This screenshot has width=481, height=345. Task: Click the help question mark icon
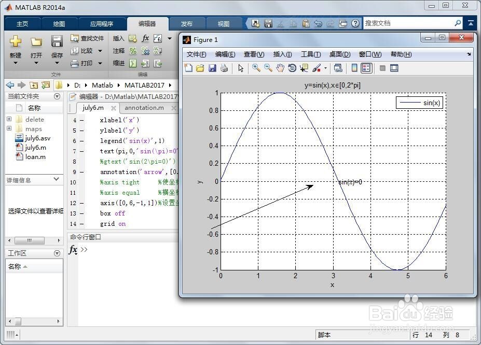(x=355, y=23)
